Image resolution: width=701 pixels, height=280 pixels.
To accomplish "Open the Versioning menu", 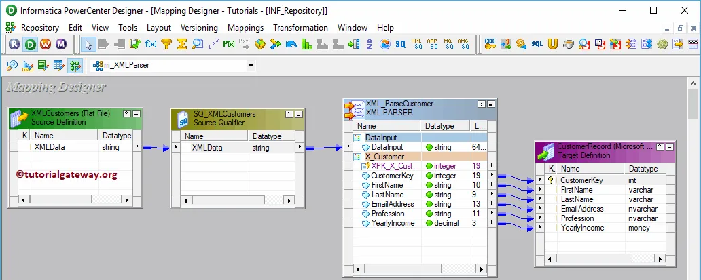I will tap(199, 28).
